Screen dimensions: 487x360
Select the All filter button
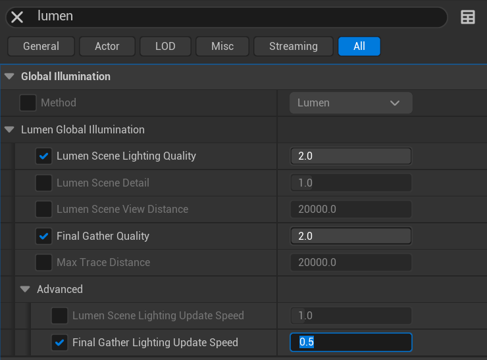(359, 46)
